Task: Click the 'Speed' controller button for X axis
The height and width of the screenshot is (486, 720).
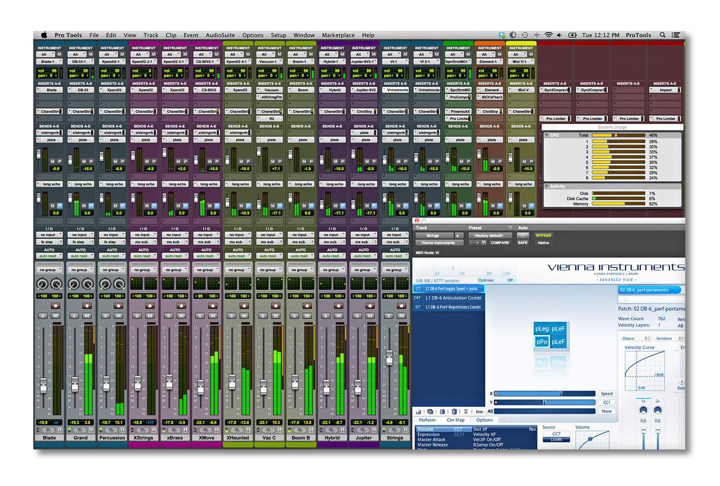Action: point(607,393)
